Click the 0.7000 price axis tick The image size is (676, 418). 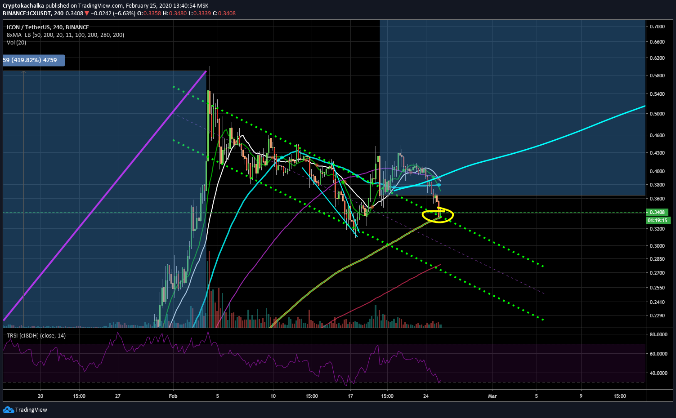coord(657,27)
